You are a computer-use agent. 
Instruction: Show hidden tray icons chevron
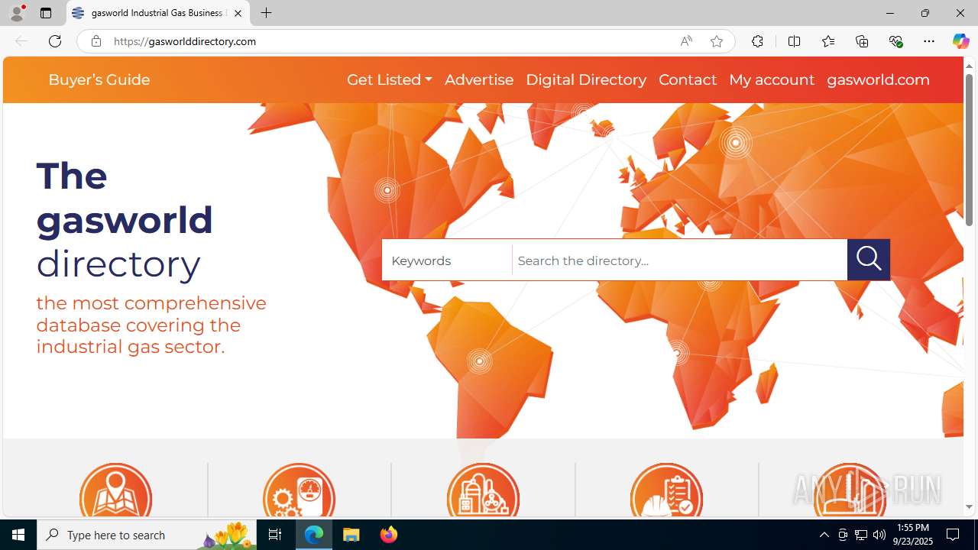(824, 535)
